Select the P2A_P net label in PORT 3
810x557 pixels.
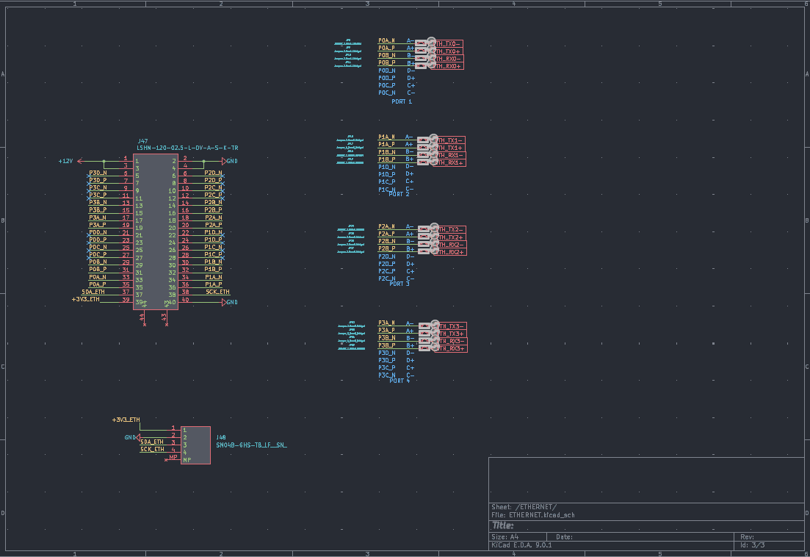pos(386,234)
